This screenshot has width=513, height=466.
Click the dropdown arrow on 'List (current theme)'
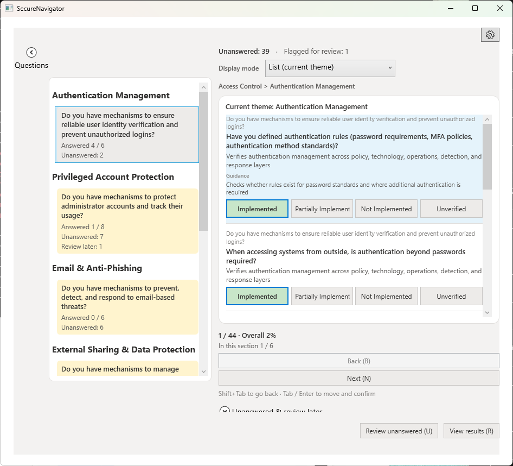click(x=389, y=68)
